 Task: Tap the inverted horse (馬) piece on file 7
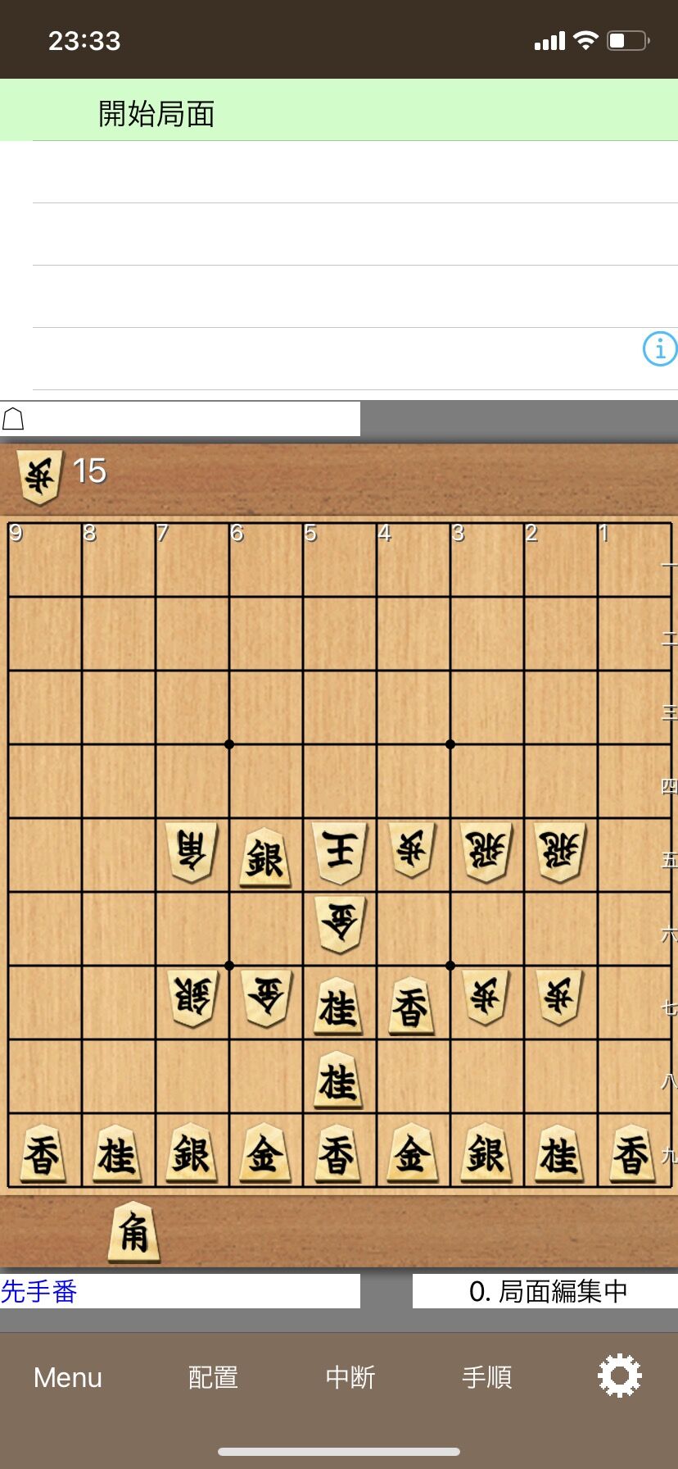pyautogui.click(x=192, y=853)
